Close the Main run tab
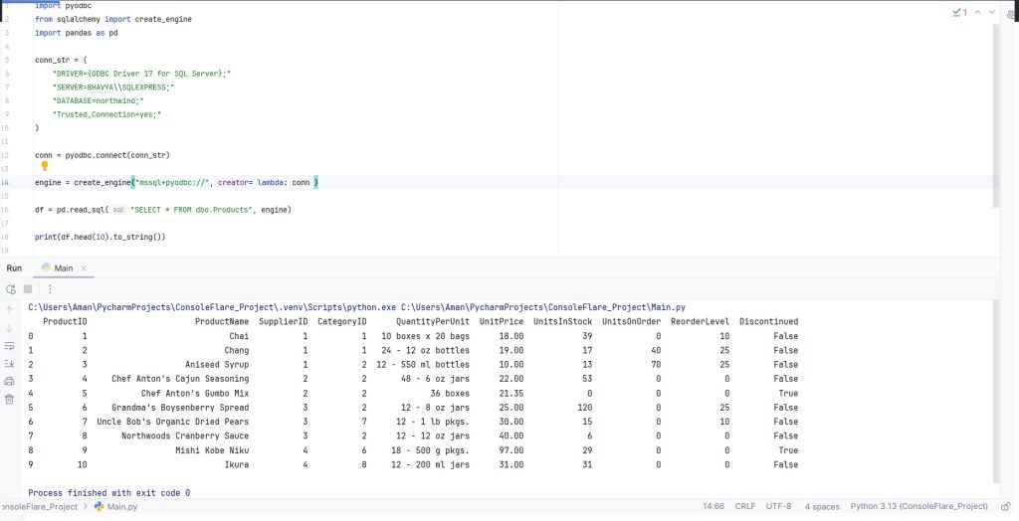Viewport: 1019px width, 521px height. pyautogui.click(x=84, y=268)
